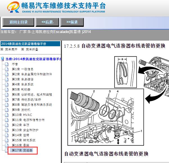Screen dimensions: 169x163
Task: Open 第10章 HVAC
Action: pos(22,115)
